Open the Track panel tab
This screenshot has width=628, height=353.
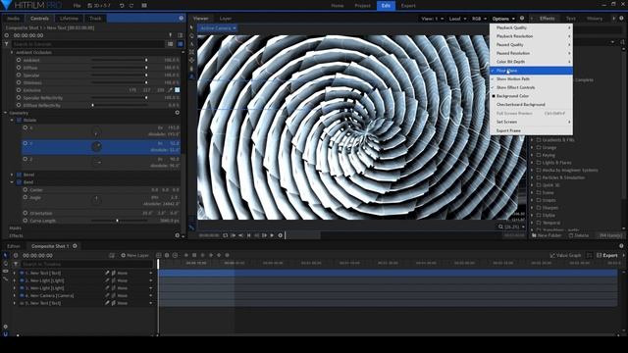95,19
